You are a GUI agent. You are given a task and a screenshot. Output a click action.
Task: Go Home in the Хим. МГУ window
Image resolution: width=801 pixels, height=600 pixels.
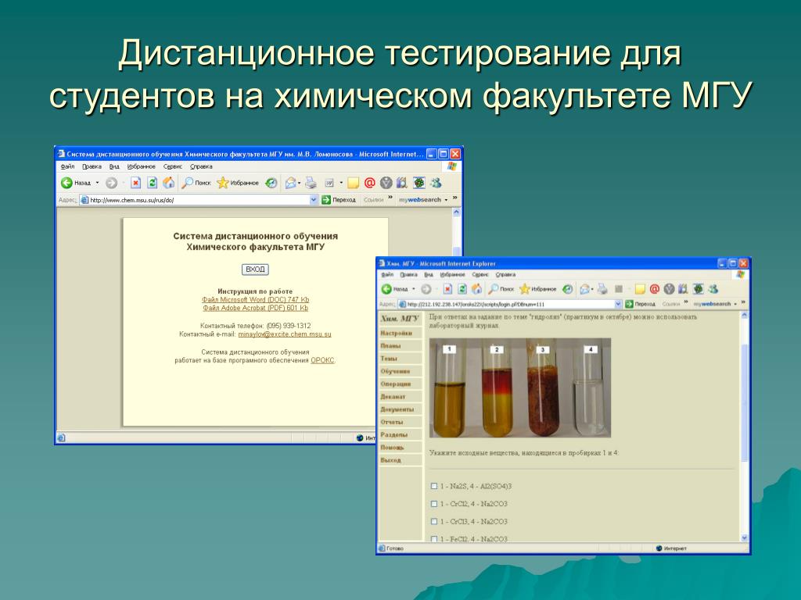[476, 289]
